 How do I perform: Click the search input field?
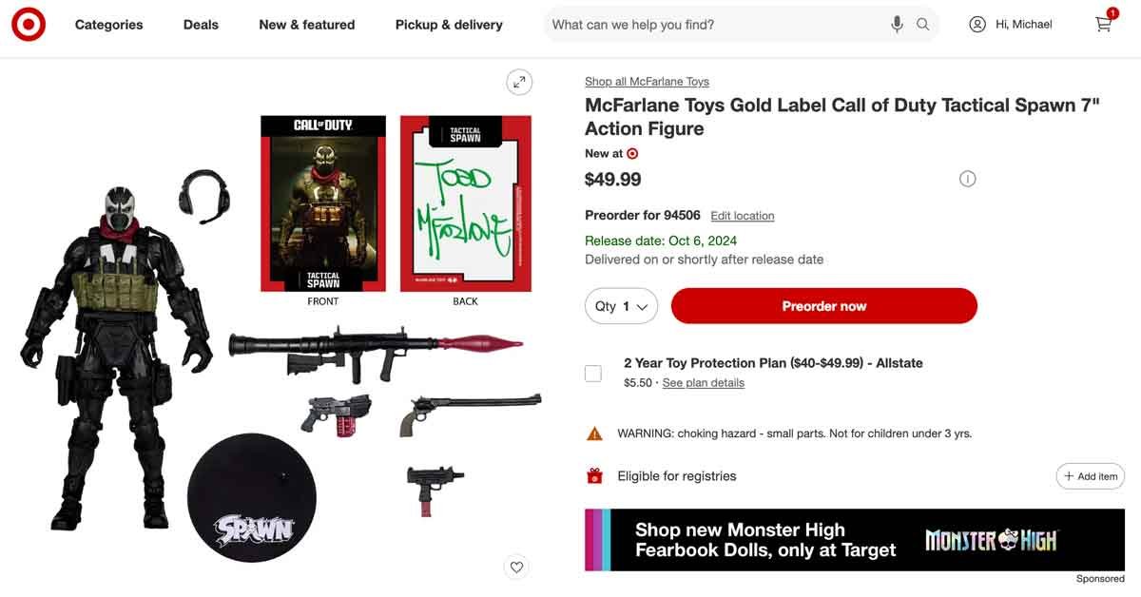(713, 25)
